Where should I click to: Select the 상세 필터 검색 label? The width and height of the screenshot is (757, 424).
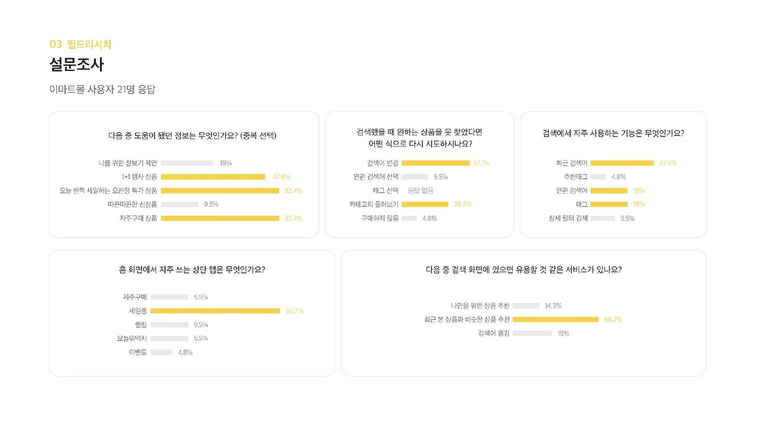(x=568, y=218)
